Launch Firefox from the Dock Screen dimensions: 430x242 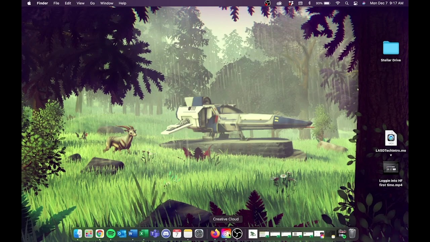coord(215,233)
